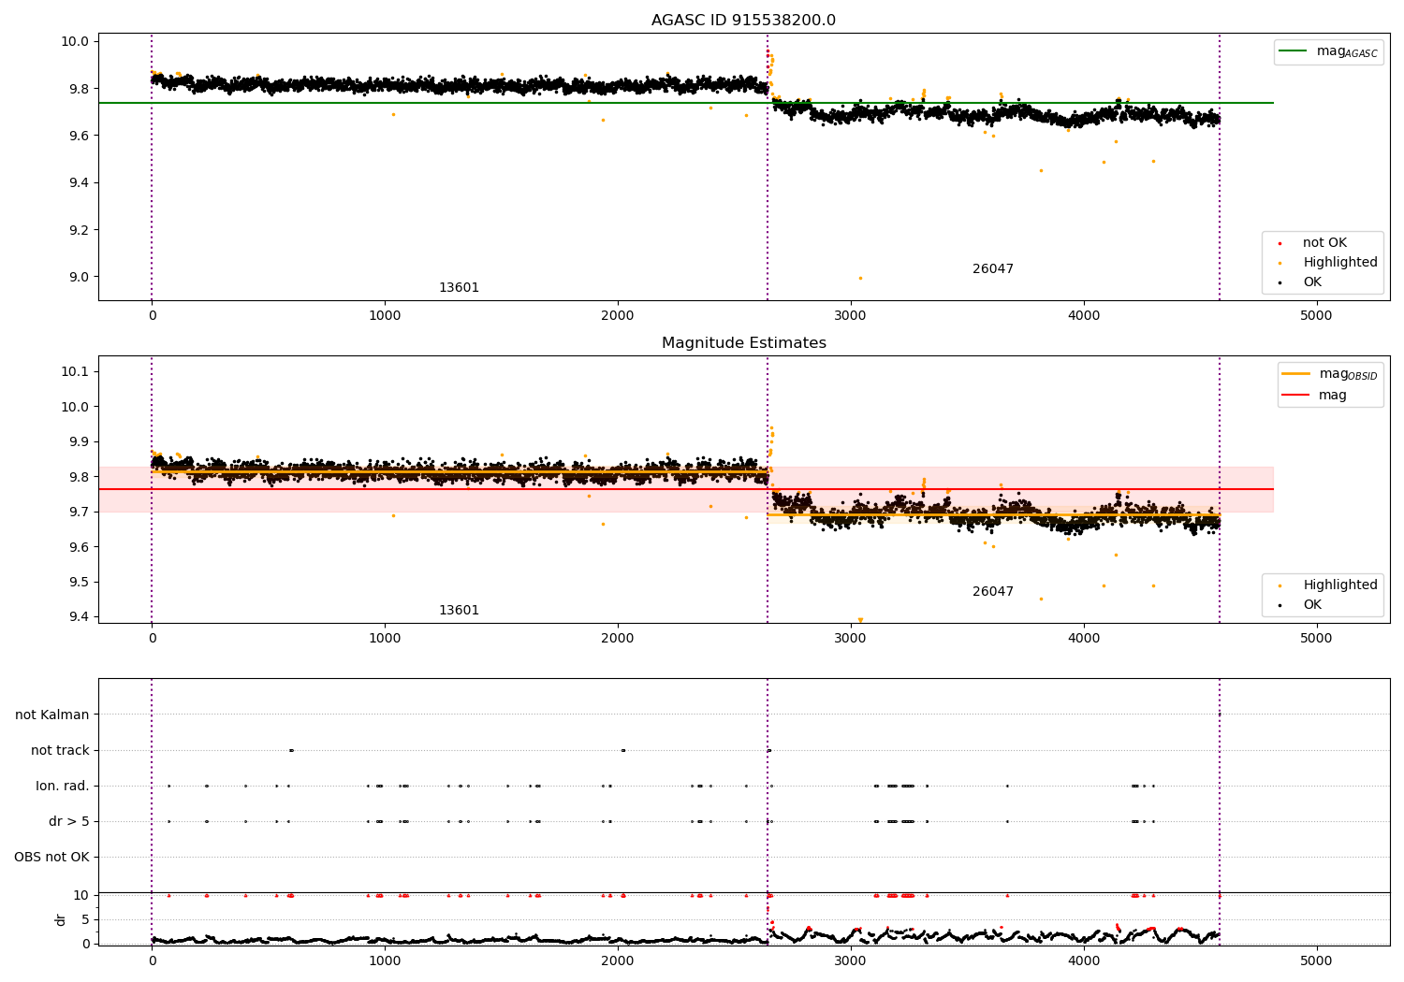Click the Magnitude Estimates subplot title

point(743,343)
